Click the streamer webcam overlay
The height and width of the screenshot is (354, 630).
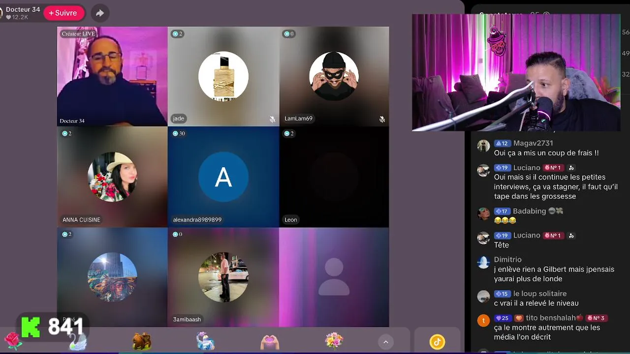point(516,73)
